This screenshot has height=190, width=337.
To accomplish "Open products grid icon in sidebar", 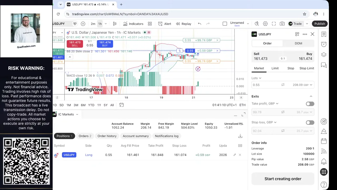I will tap(324, 172).
